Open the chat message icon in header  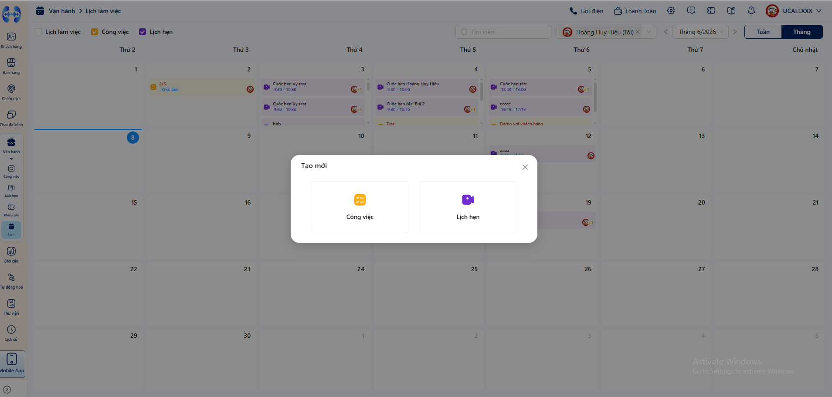(691, 11)
